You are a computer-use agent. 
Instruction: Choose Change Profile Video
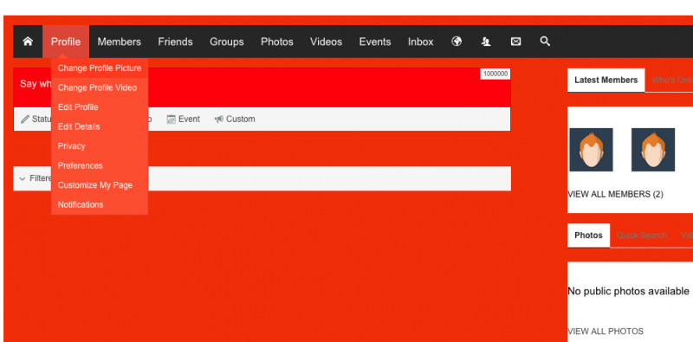tap(100, 87)
